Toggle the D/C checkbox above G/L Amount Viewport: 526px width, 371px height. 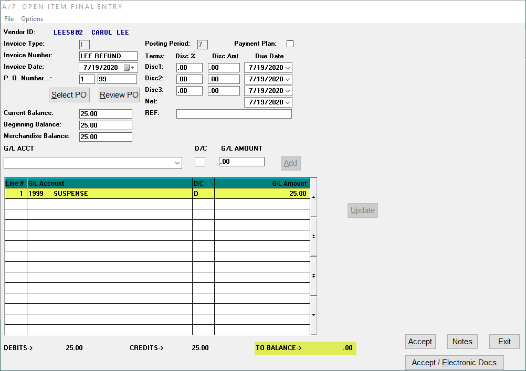coord(200,161)
